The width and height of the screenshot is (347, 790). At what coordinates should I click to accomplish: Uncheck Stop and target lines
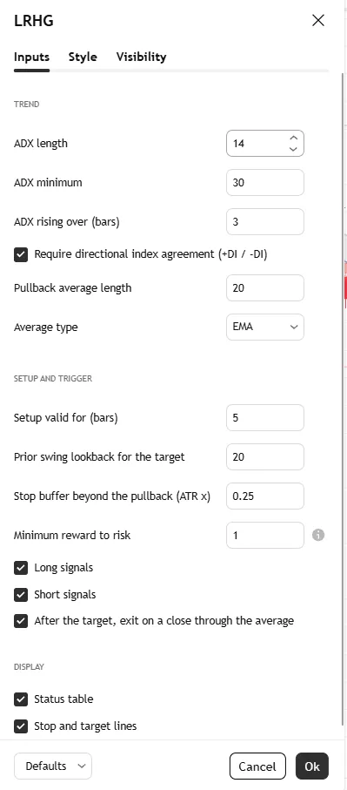click(x=21, y=726)
